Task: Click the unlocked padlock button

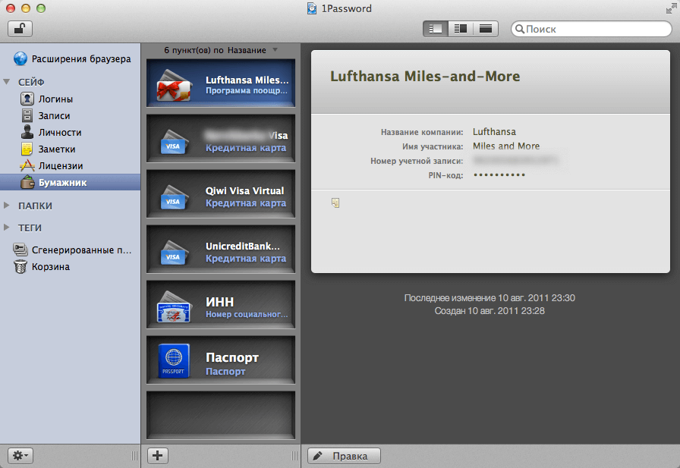Action: coord(20,29)
